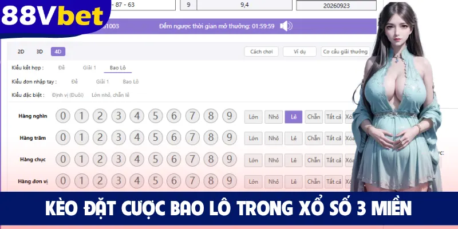
Task: Click Tất cả in Hàng trăm row
Action: [x=334, y=139]
